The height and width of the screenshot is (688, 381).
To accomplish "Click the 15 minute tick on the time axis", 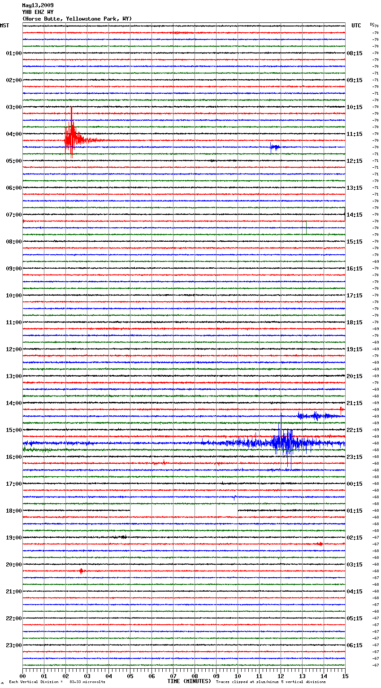I will tap(345, 676).
